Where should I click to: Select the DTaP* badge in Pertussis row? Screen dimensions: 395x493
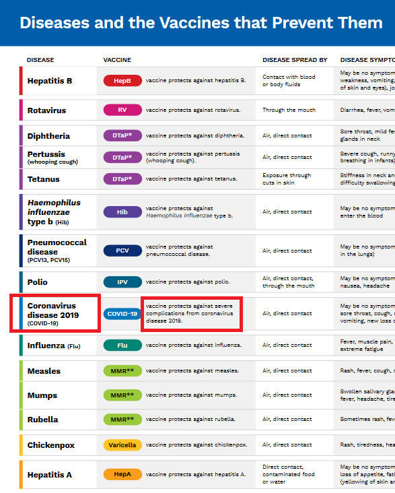(122, 157)
